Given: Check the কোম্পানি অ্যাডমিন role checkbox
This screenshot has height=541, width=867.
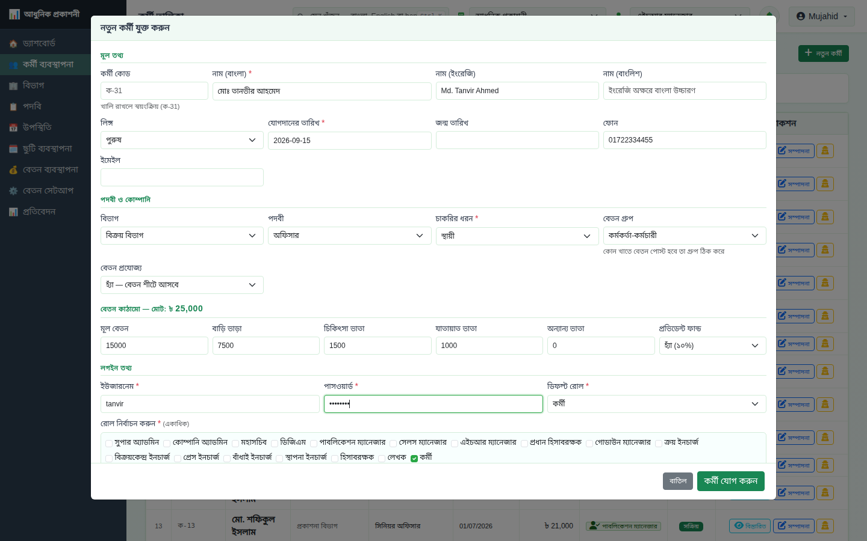Looking at the screenshot, I should point(167,443).
